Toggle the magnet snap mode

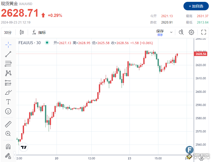tap(8, 146)
